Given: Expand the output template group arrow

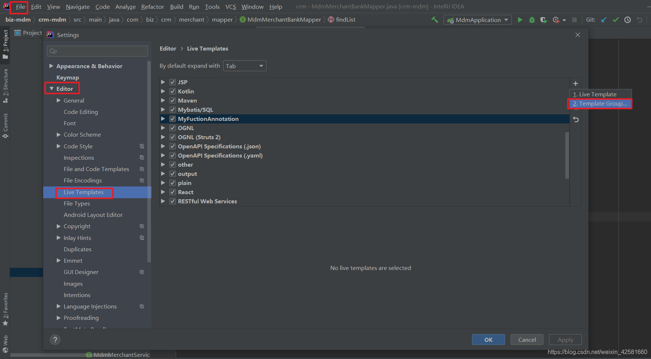Looking at the screenshot, I should coord(163,174).
